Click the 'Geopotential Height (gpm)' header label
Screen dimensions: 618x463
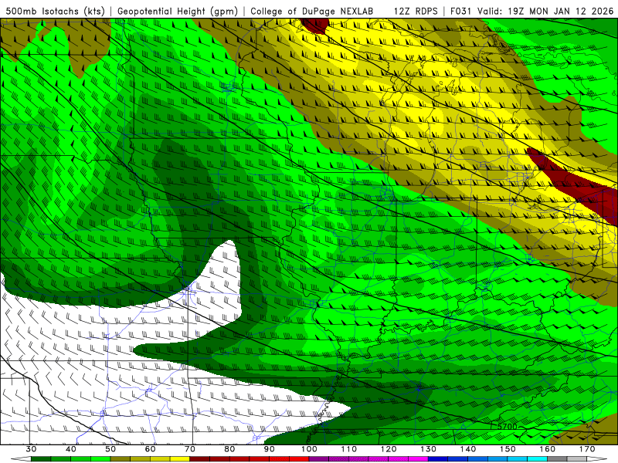coord(178,11)
